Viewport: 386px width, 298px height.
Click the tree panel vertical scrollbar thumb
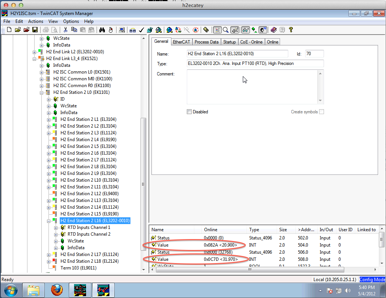point(143,184)
